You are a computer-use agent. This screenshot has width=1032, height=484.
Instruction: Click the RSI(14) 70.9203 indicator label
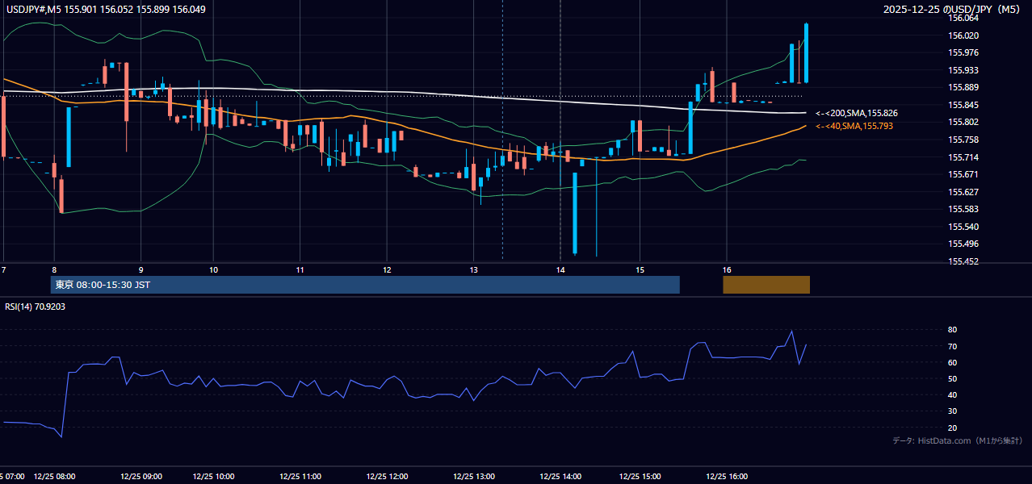tap(35, 307)
